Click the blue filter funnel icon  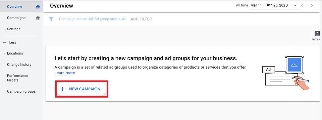tap(51, 19)
